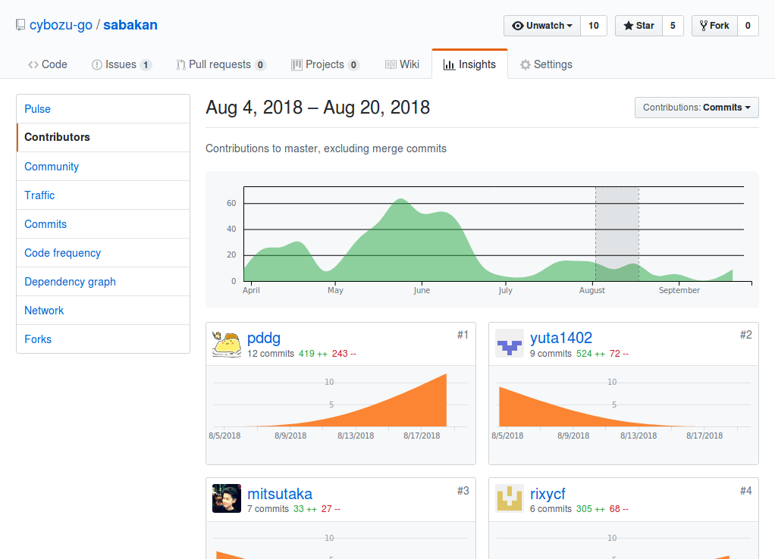This screenshot has height=559, width=775.
Task: Open the Wiki tab
Action: [402, 64]
